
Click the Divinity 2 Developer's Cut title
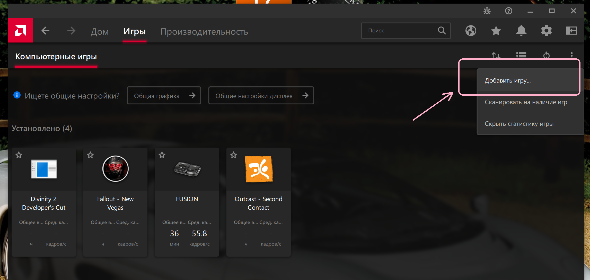44,203
